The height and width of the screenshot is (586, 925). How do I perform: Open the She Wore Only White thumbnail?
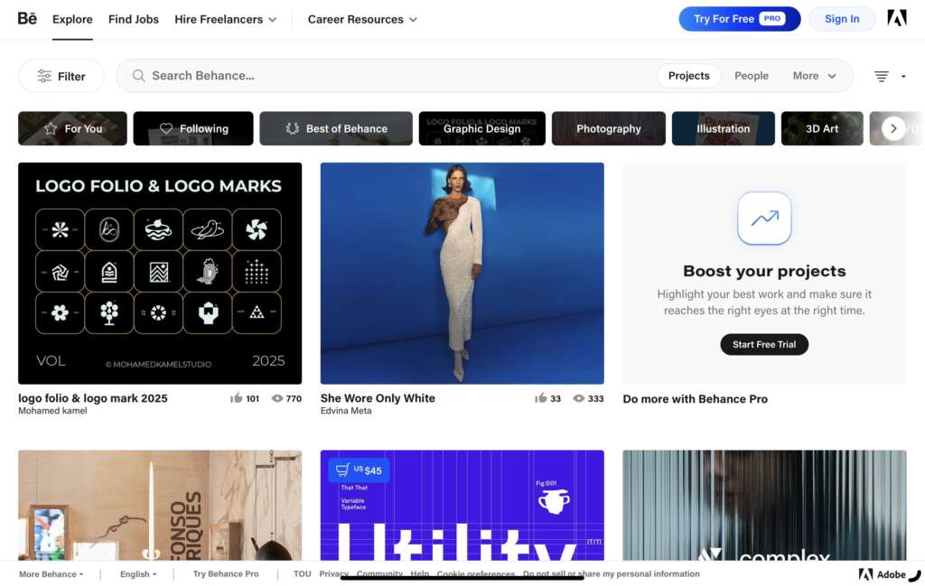462,273
